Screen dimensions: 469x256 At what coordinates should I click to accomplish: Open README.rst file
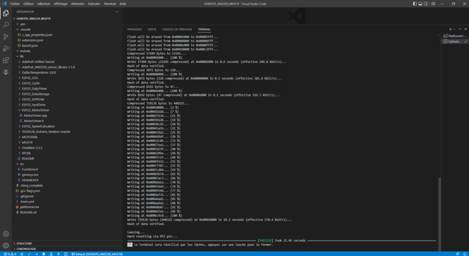tap(28, 212)
